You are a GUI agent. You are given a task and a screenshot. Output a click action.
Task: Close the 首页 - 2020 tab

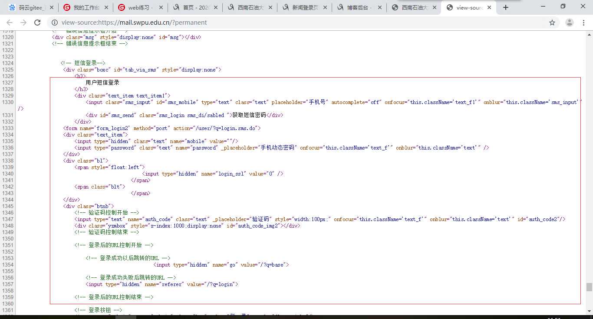[x=215, y=7]
